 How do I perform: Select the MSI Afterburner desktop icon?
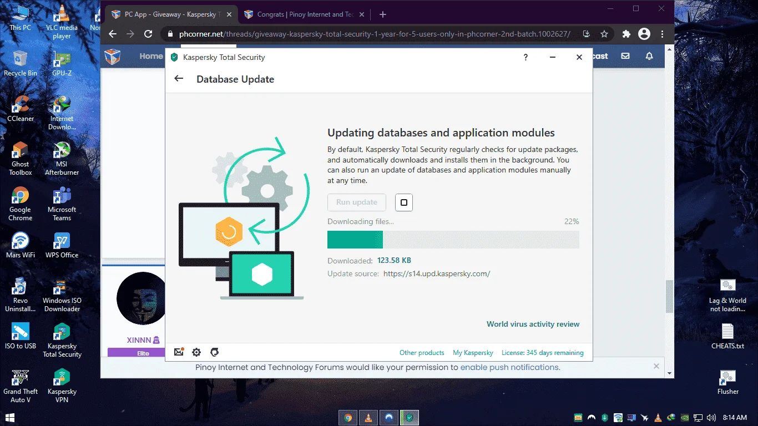click(62, 158)
